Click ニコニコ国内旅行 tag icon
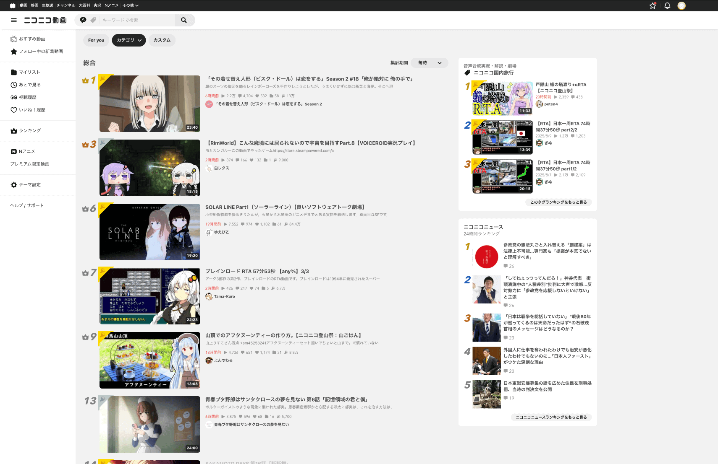 pyautogui.click(x=467, y=73)
